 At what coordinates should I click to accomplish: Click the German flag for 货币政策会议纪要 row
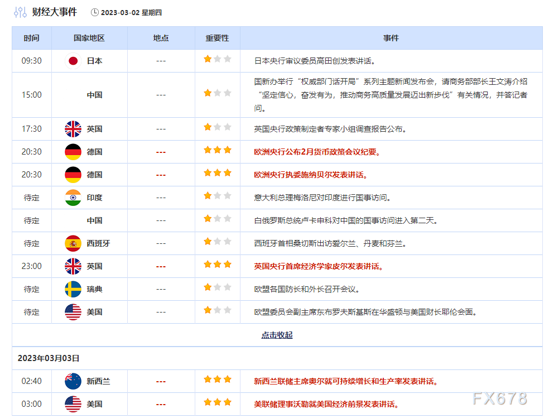pos(73,152)
